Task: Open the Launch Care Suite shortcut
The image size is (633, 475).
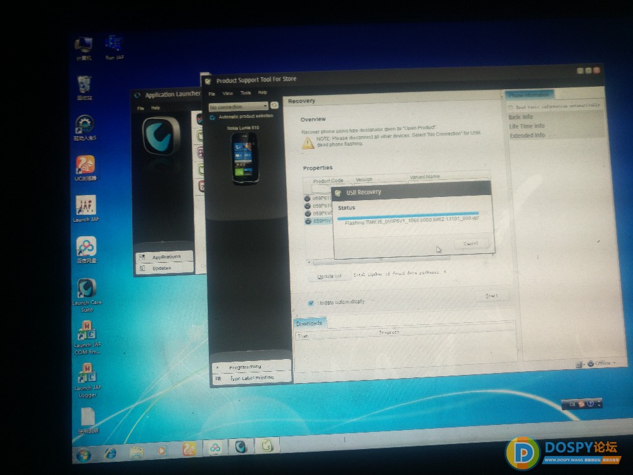Action: click(x=87, y=295)
